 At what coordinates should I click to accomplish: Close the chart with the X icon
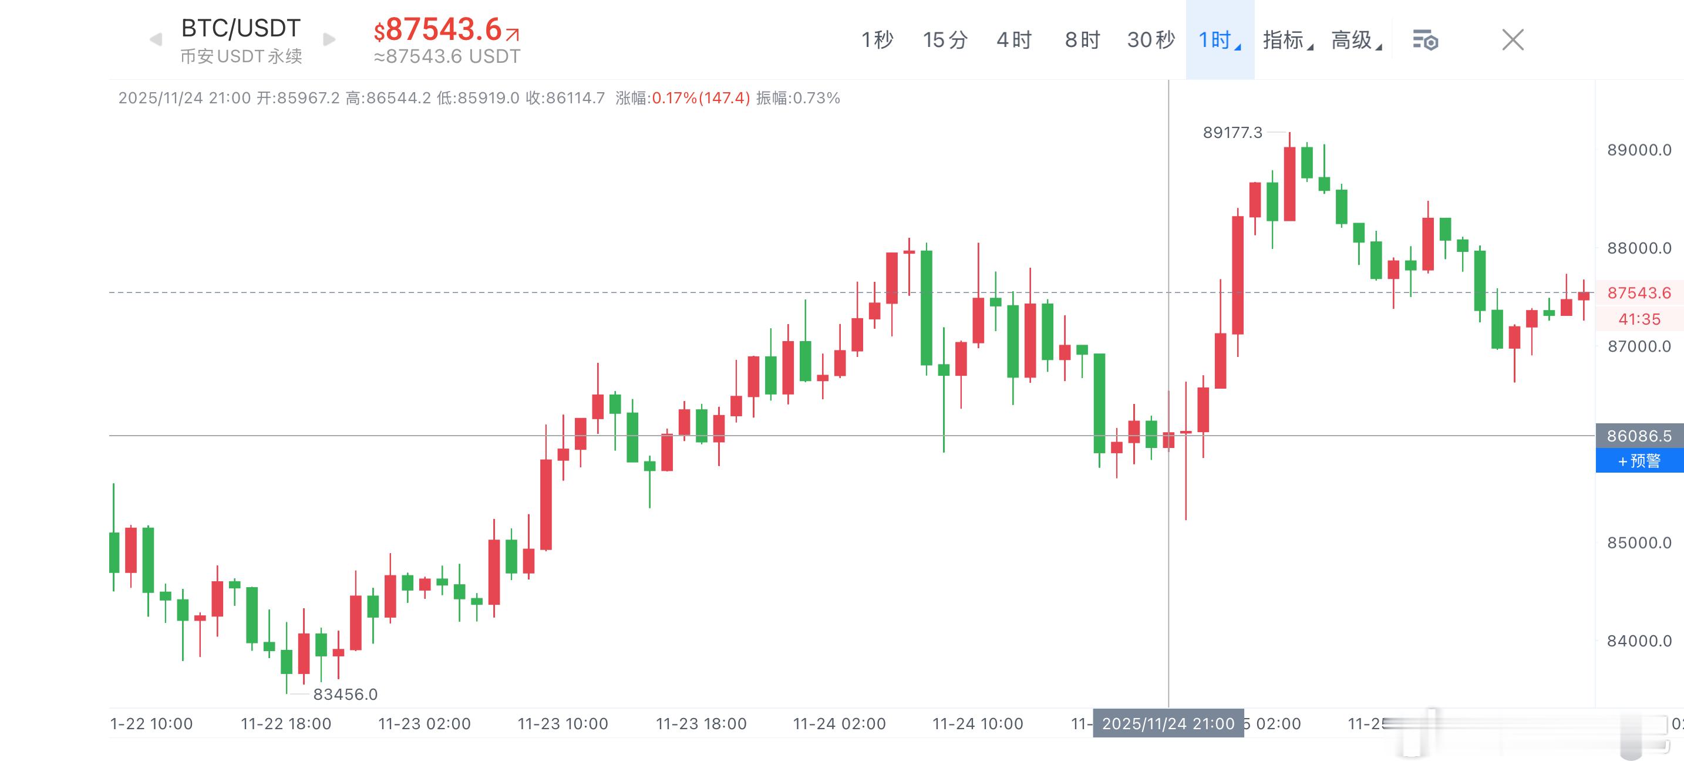click(1513, 40)
